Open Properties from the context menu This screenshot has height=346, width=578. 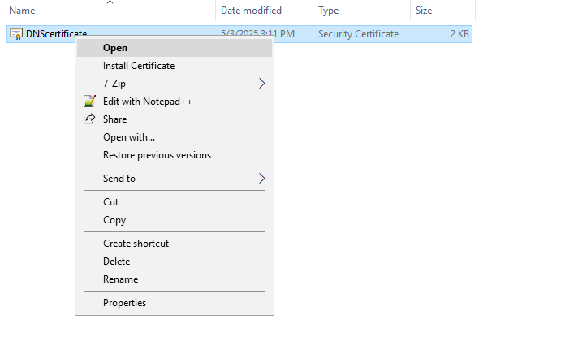click(124, 303)
